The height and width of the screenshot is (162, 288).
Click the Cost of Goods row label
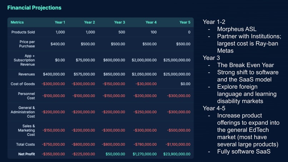[x=23, y=84]
